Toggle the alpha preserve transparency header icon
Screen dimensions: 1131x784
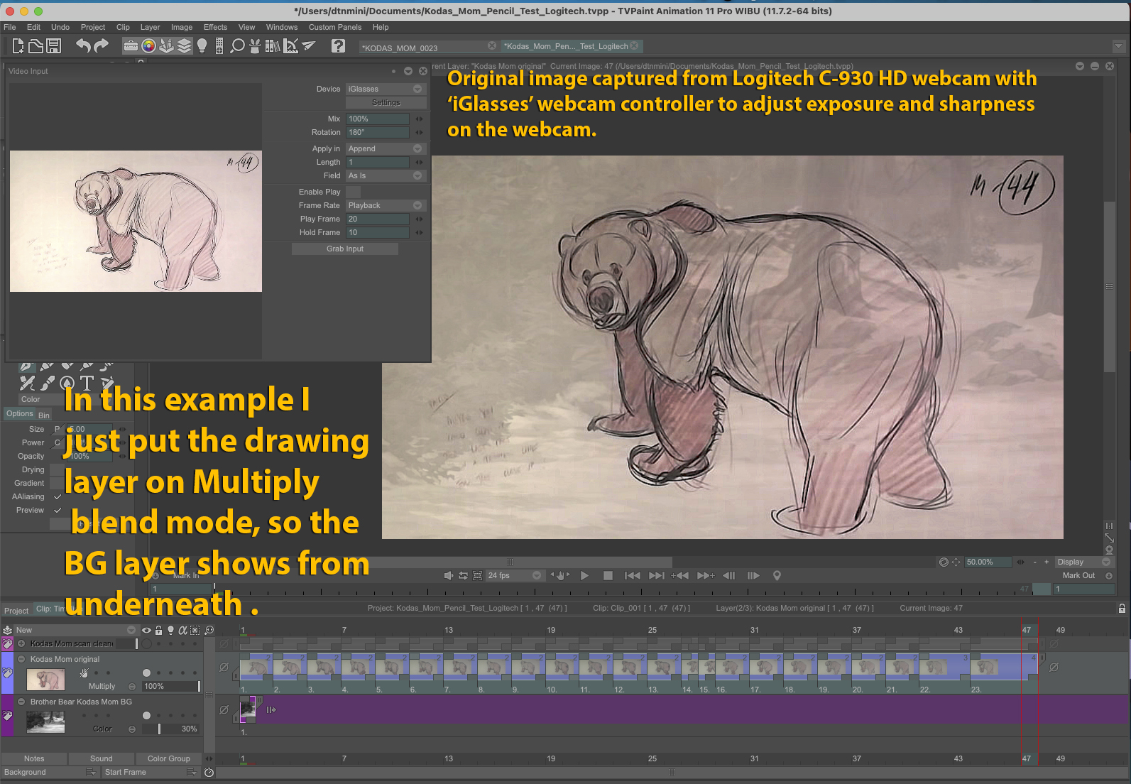(x=182, y=630)
